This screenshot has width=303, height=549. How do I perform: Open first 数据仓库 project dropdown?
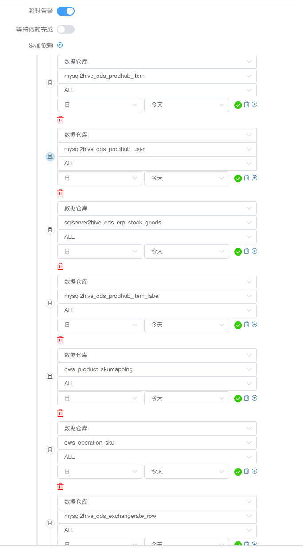[x=157, y=62]
